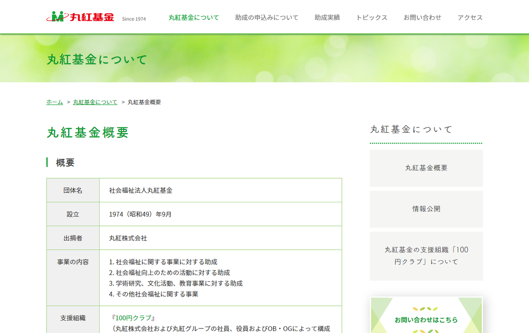Open お問い合わせ in the header menu

(422, 17)
